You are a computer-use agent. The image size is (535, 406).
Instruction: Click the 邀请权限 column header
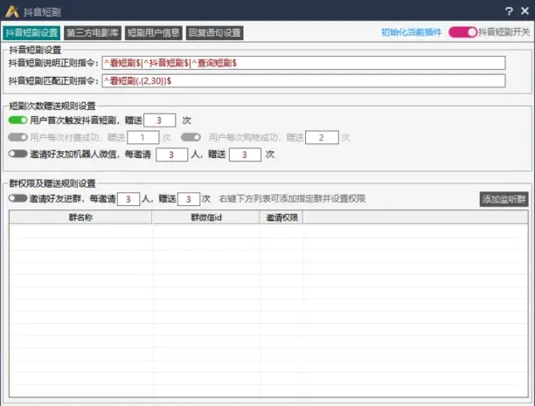[x=281, y=217]
